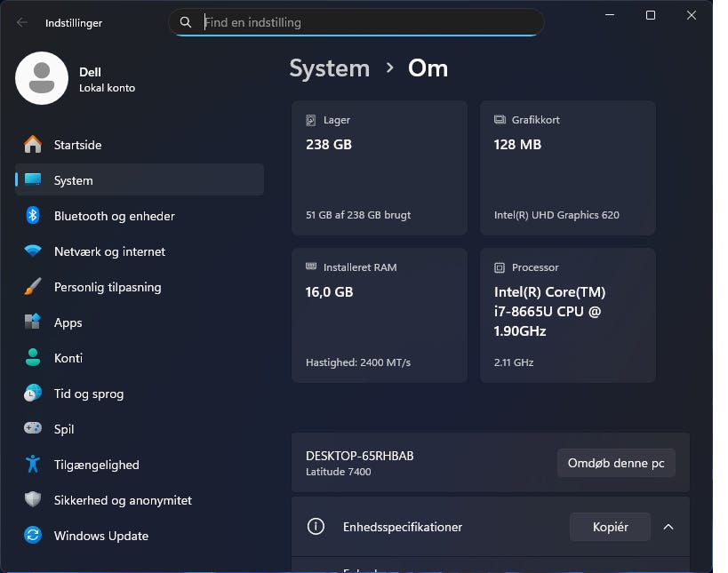Open the Spil gaming controller icon

click(x=33, y=429)
